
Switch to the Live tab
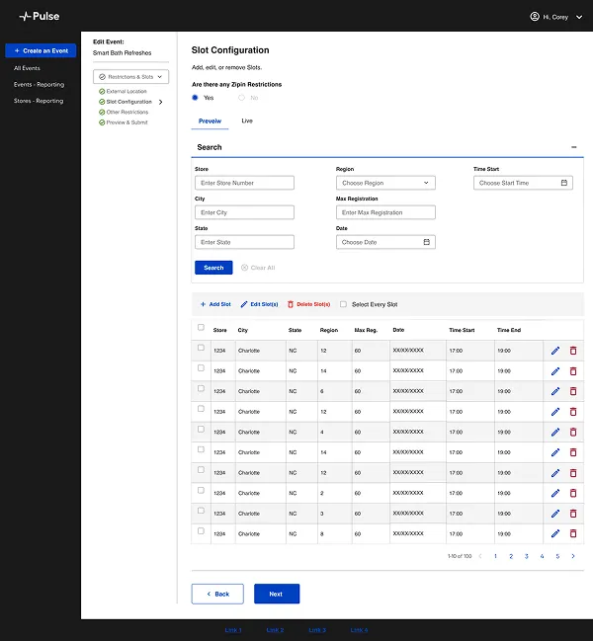[x=247, y=121]
